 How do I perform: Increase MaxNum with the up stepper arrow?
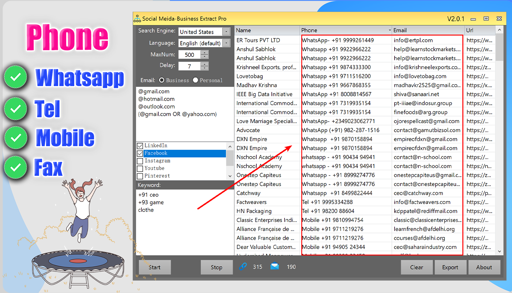tap(204, 53)
